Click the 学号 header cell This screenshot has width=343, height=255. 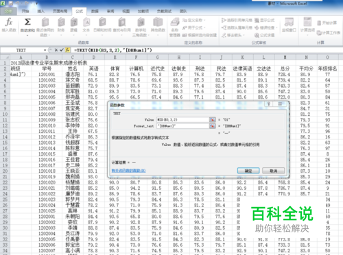coord(47,69)
